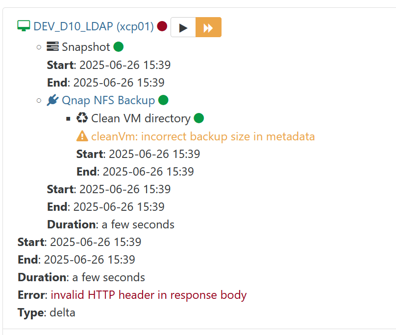Click green status dot beside Clean VM directory
396x335 pixels.
[x=199, y=118]
